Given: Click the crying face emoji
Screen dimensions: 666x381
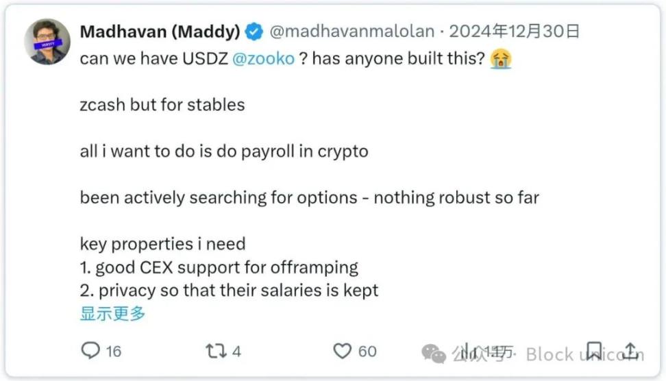Looking at the screenshot, I should pyautogui.click(x=501, y=58).
